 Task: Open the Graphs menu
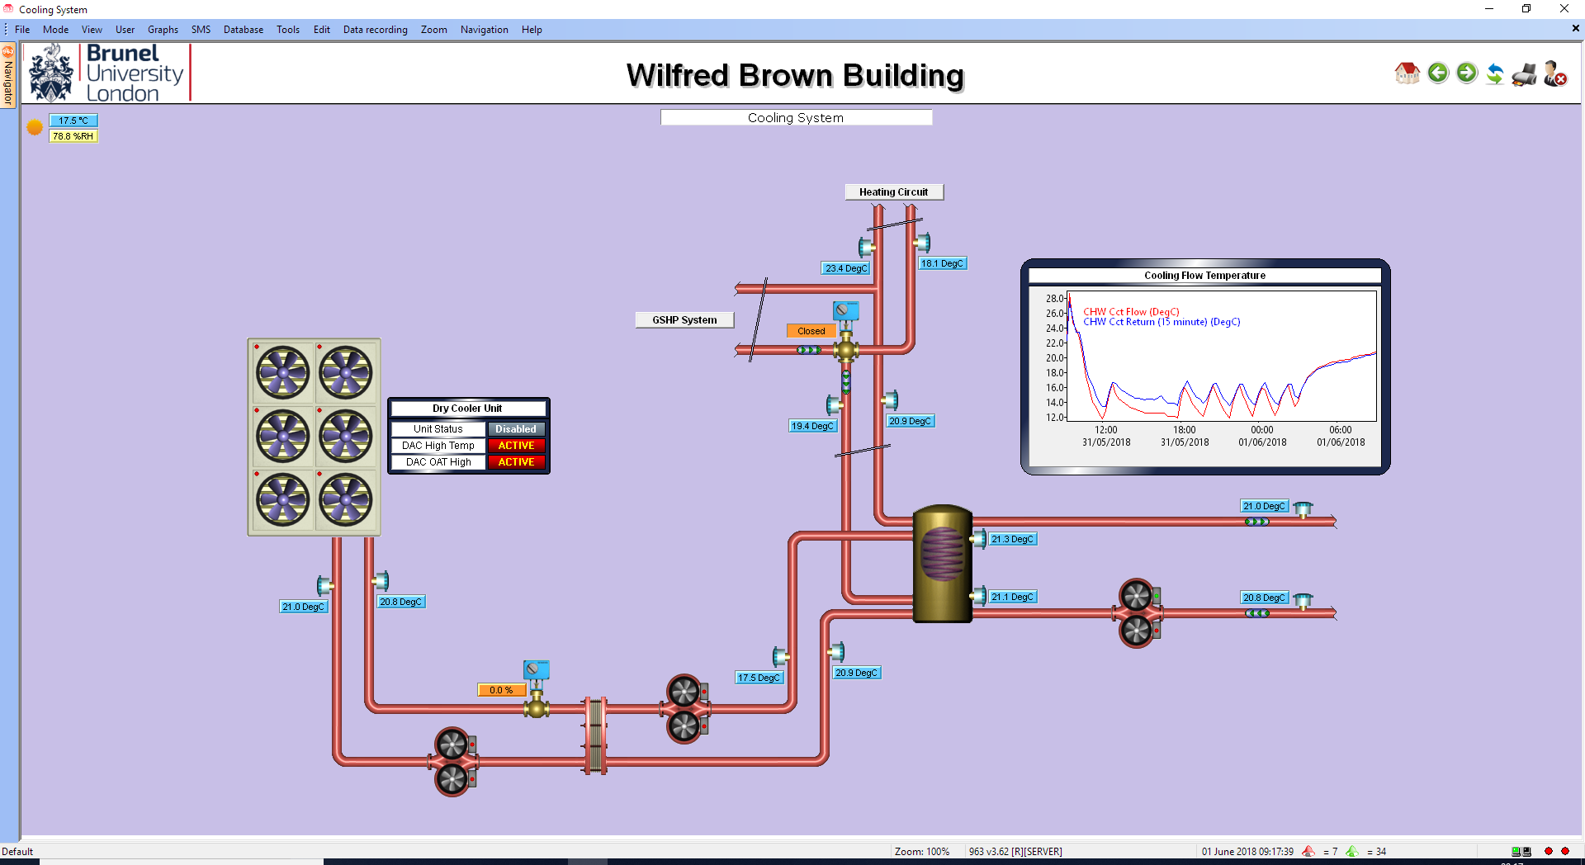coord(163,30)
